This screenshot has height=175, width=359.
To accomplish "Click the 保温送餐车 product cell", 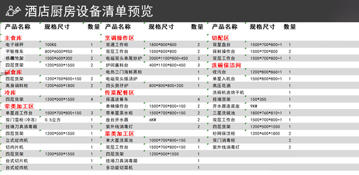I will point(117,99).
